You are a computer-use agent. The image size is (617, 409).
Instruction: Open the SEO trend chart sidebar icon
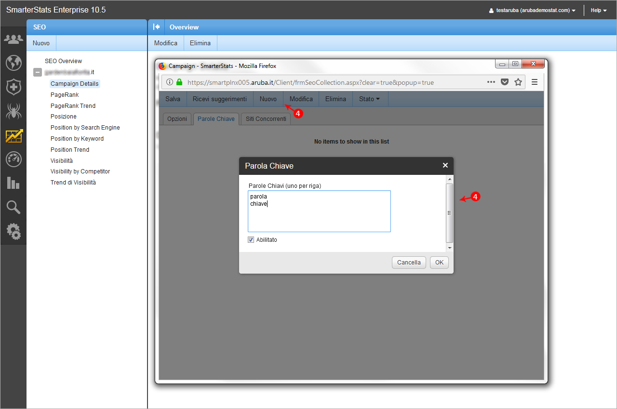(x=13, y=136)
